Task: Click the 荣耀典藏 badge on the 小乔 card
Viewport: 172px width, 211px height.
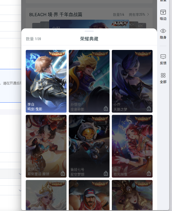Action: point(143,54)
